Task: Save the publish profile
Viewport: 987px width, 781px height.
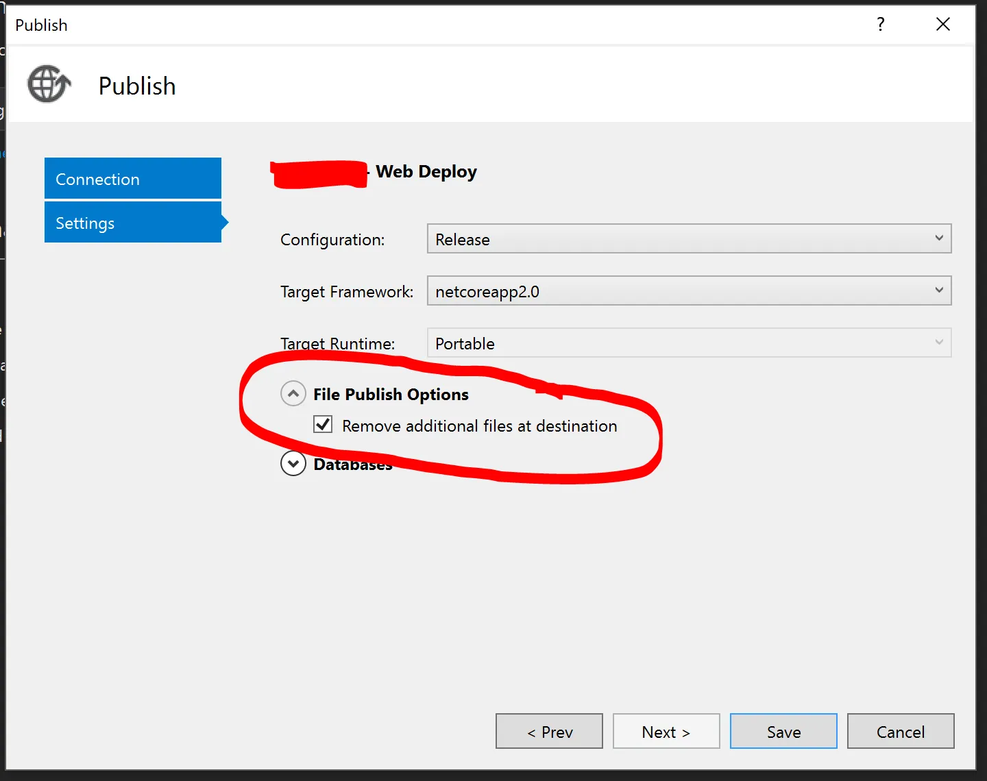Action: 783,731
